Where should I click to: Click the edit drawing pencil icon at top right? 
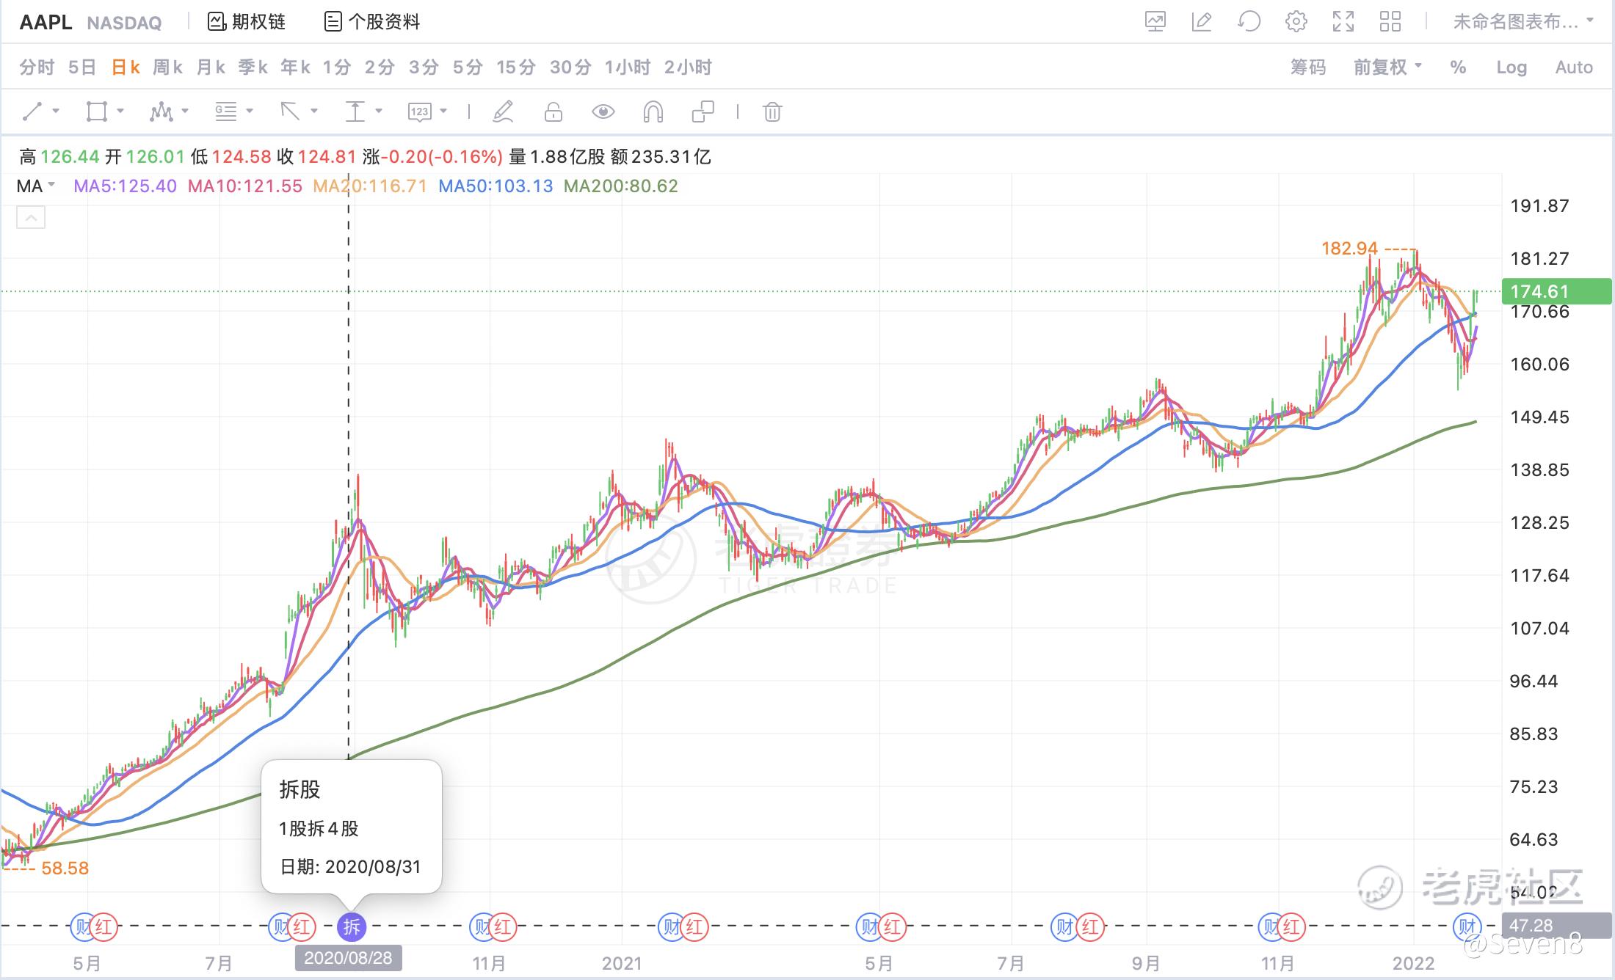pyautogui.click(x=1202, y=22)
